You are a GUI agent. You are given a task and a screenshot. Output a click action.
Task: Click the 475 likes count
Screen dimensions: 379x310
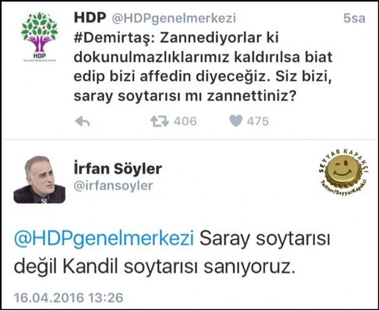258,121
